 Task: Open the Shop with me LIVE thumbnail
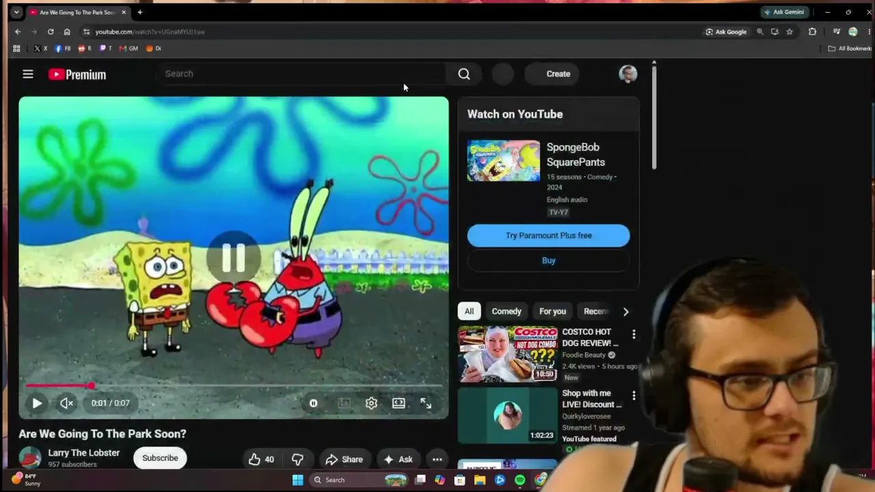(507, 415)
